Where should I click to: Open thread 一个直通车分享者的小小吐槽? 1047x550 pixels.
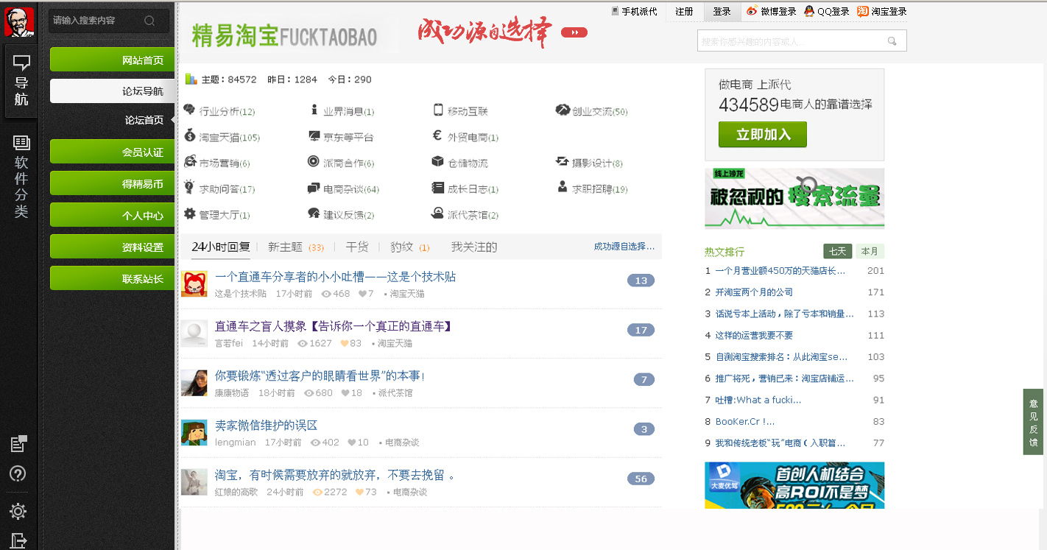tap(335, 277)
